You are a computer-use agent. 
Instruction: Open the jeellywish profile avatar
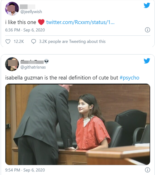pos(12,9)
